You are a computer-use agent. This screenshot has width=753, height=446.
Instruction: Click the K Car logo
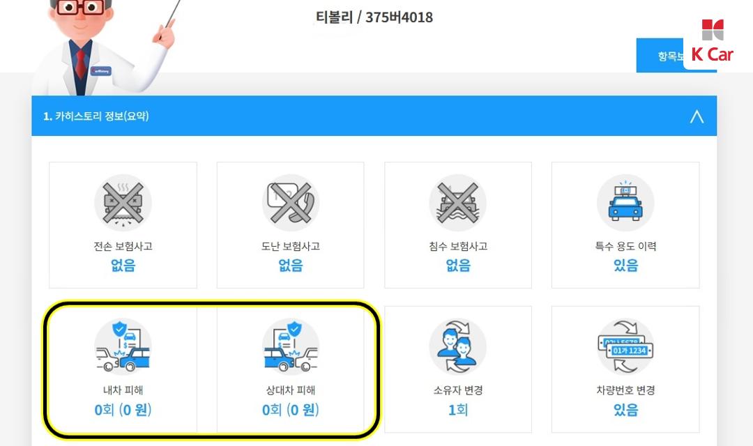tap(713, 41)
